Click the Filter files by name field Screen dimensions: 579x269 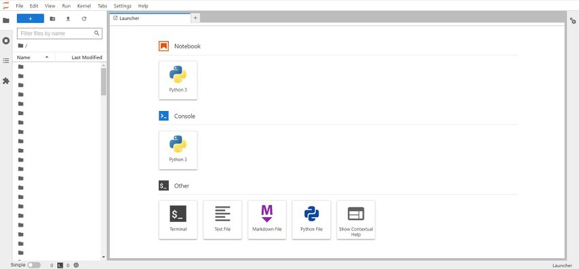pyautogui.click(x=59, y=33)
